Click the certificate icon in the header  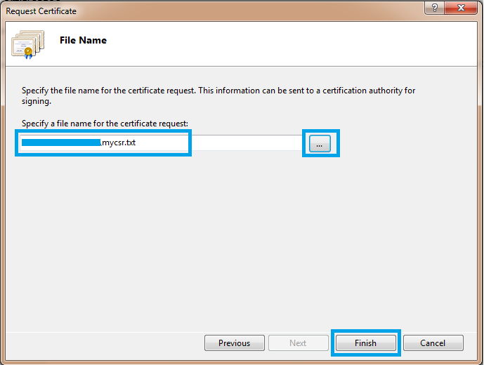(x=28, y=44)
